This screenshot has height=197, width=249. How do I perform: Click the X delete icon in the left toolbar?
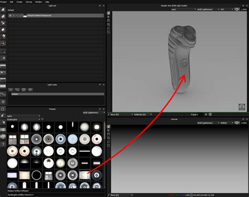tap(3, 102)
